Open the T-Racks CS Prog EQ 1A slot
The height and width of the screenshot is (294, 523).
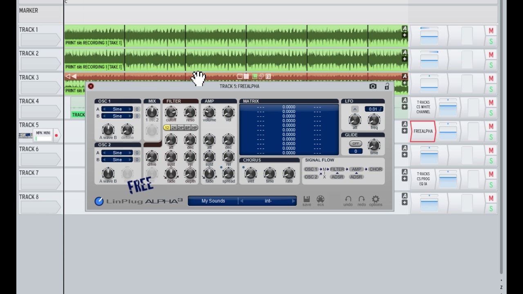(x=423, y=179)
